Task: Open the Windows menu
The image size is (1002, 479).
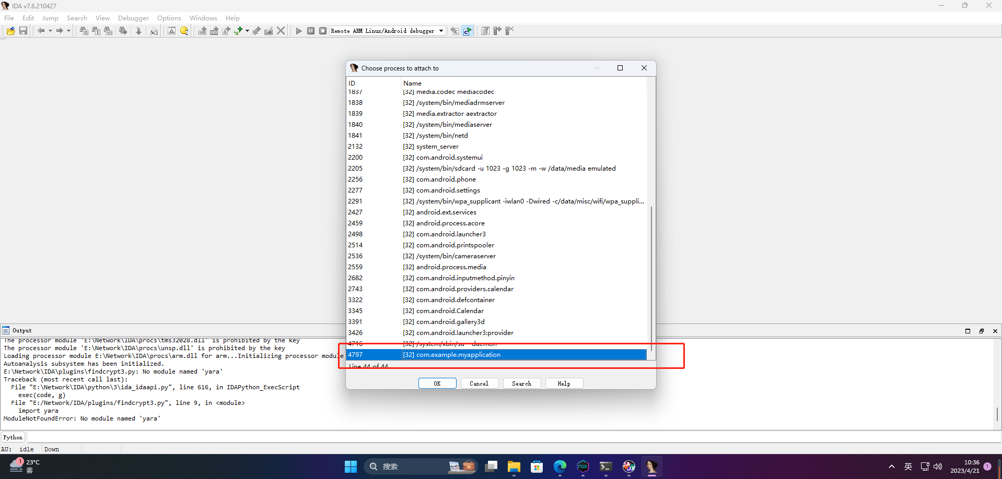Action: point(203,18)
